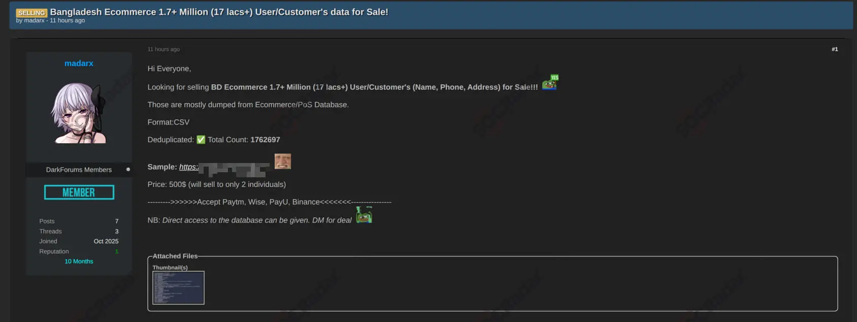Click the post number #1 permalink
The height and width of the screenshot is (322, 857).
tap(835, 49)
